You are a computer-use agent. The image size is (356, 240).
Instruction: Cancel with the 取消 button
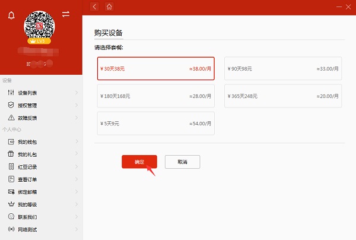[182, 162]
